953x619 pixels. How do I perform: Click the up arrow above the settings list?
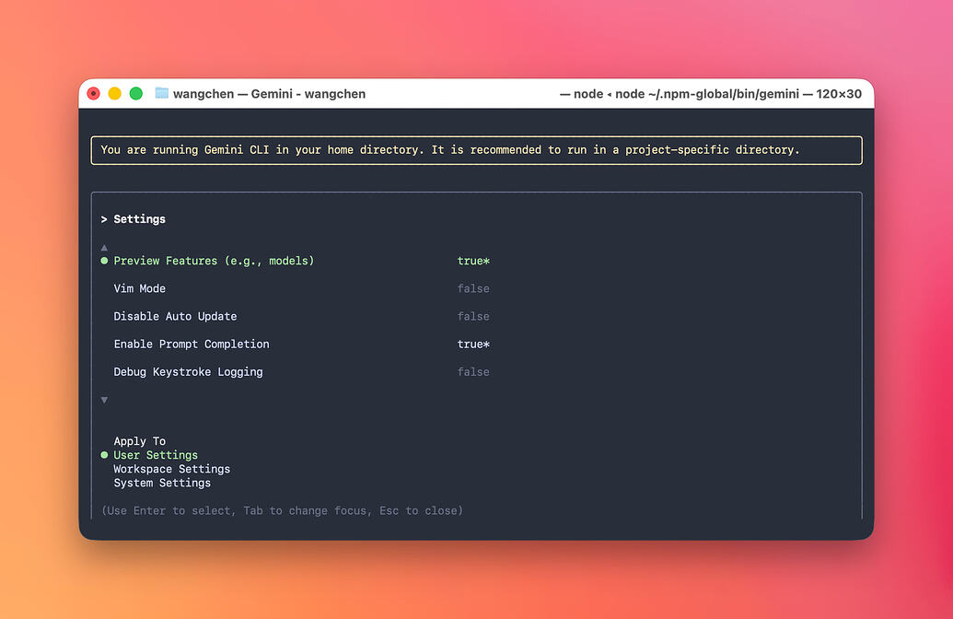point(105,248)
